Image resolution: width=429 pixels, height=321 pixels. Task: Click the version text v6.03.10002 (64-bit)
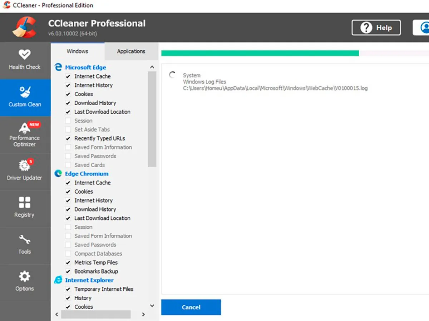pos(73,34)
